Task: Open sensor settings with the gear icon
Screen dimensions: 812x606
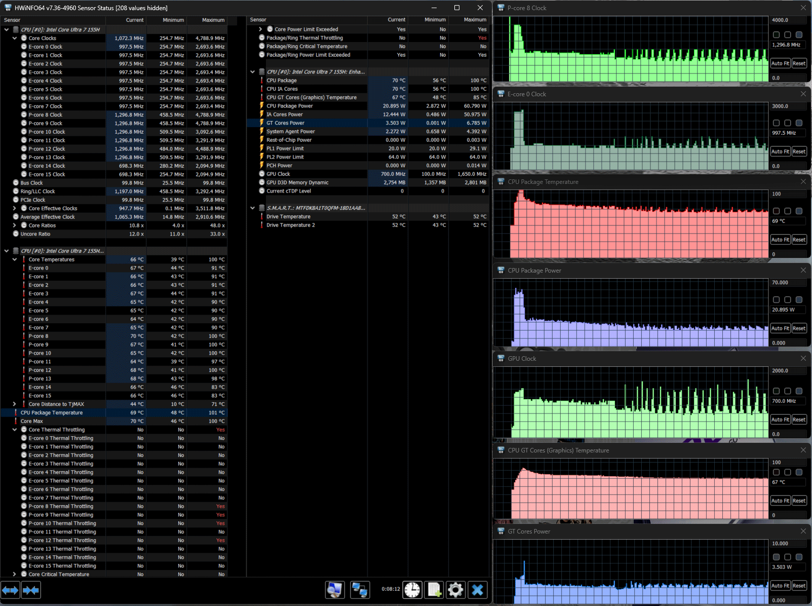Action: 455,590
